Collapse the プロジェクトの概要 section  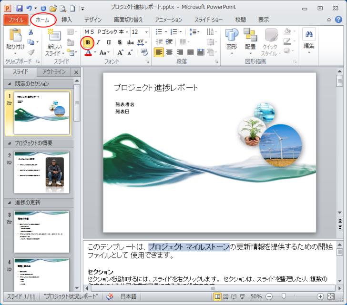10,143
